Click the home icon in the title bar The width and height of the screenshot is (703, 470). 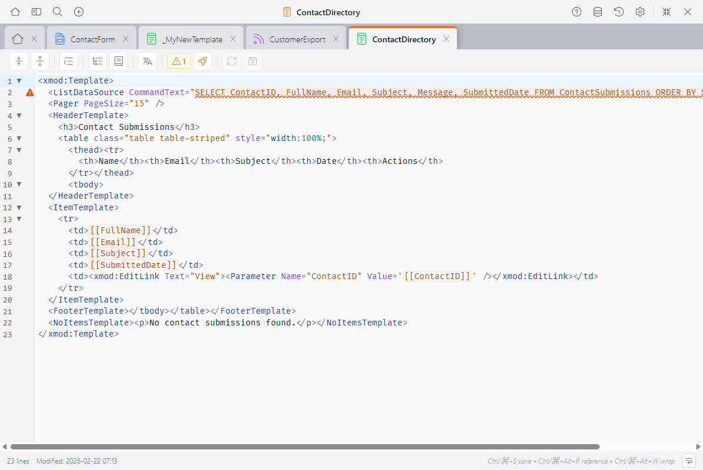pos(15,12)
